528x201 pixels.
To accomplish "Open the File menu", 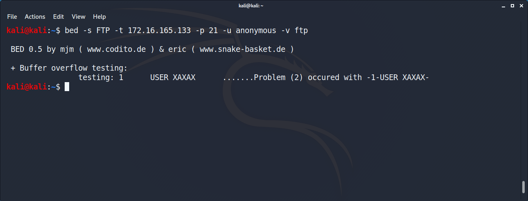I will coord(12,17).
